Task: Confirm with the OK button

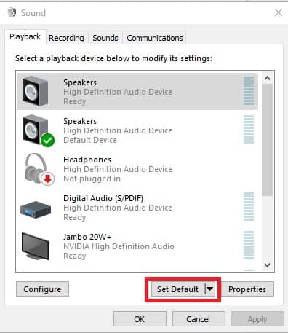Action: (140, 319)
